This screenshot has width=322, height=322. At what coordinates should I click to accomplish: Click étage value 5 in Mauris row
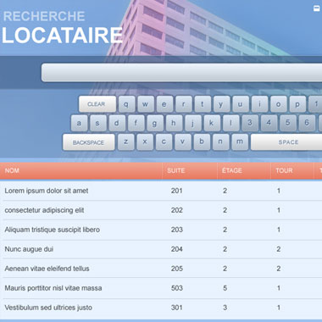225,288
